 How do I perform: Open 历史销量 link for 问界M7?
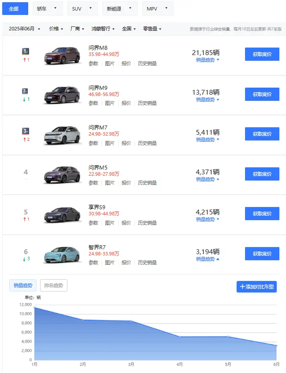(x=147, y=143)
